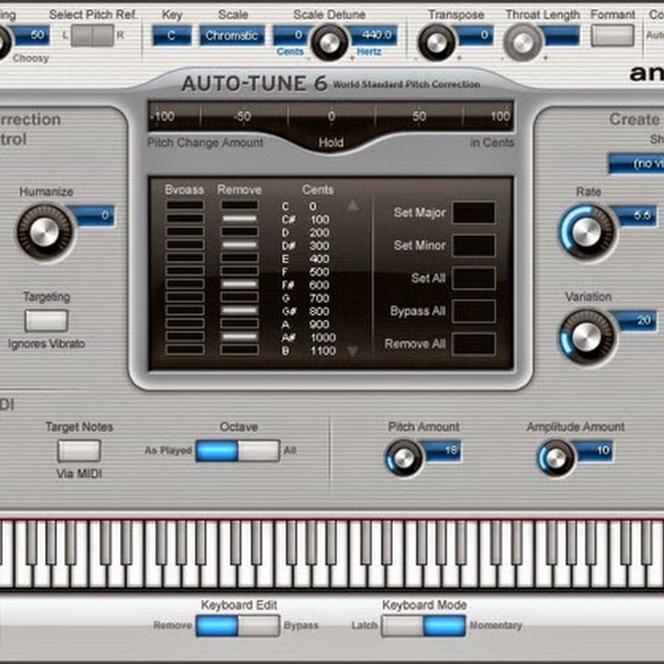
Task: Adjust the Scale Detune knob
Action: coord(329,42)
